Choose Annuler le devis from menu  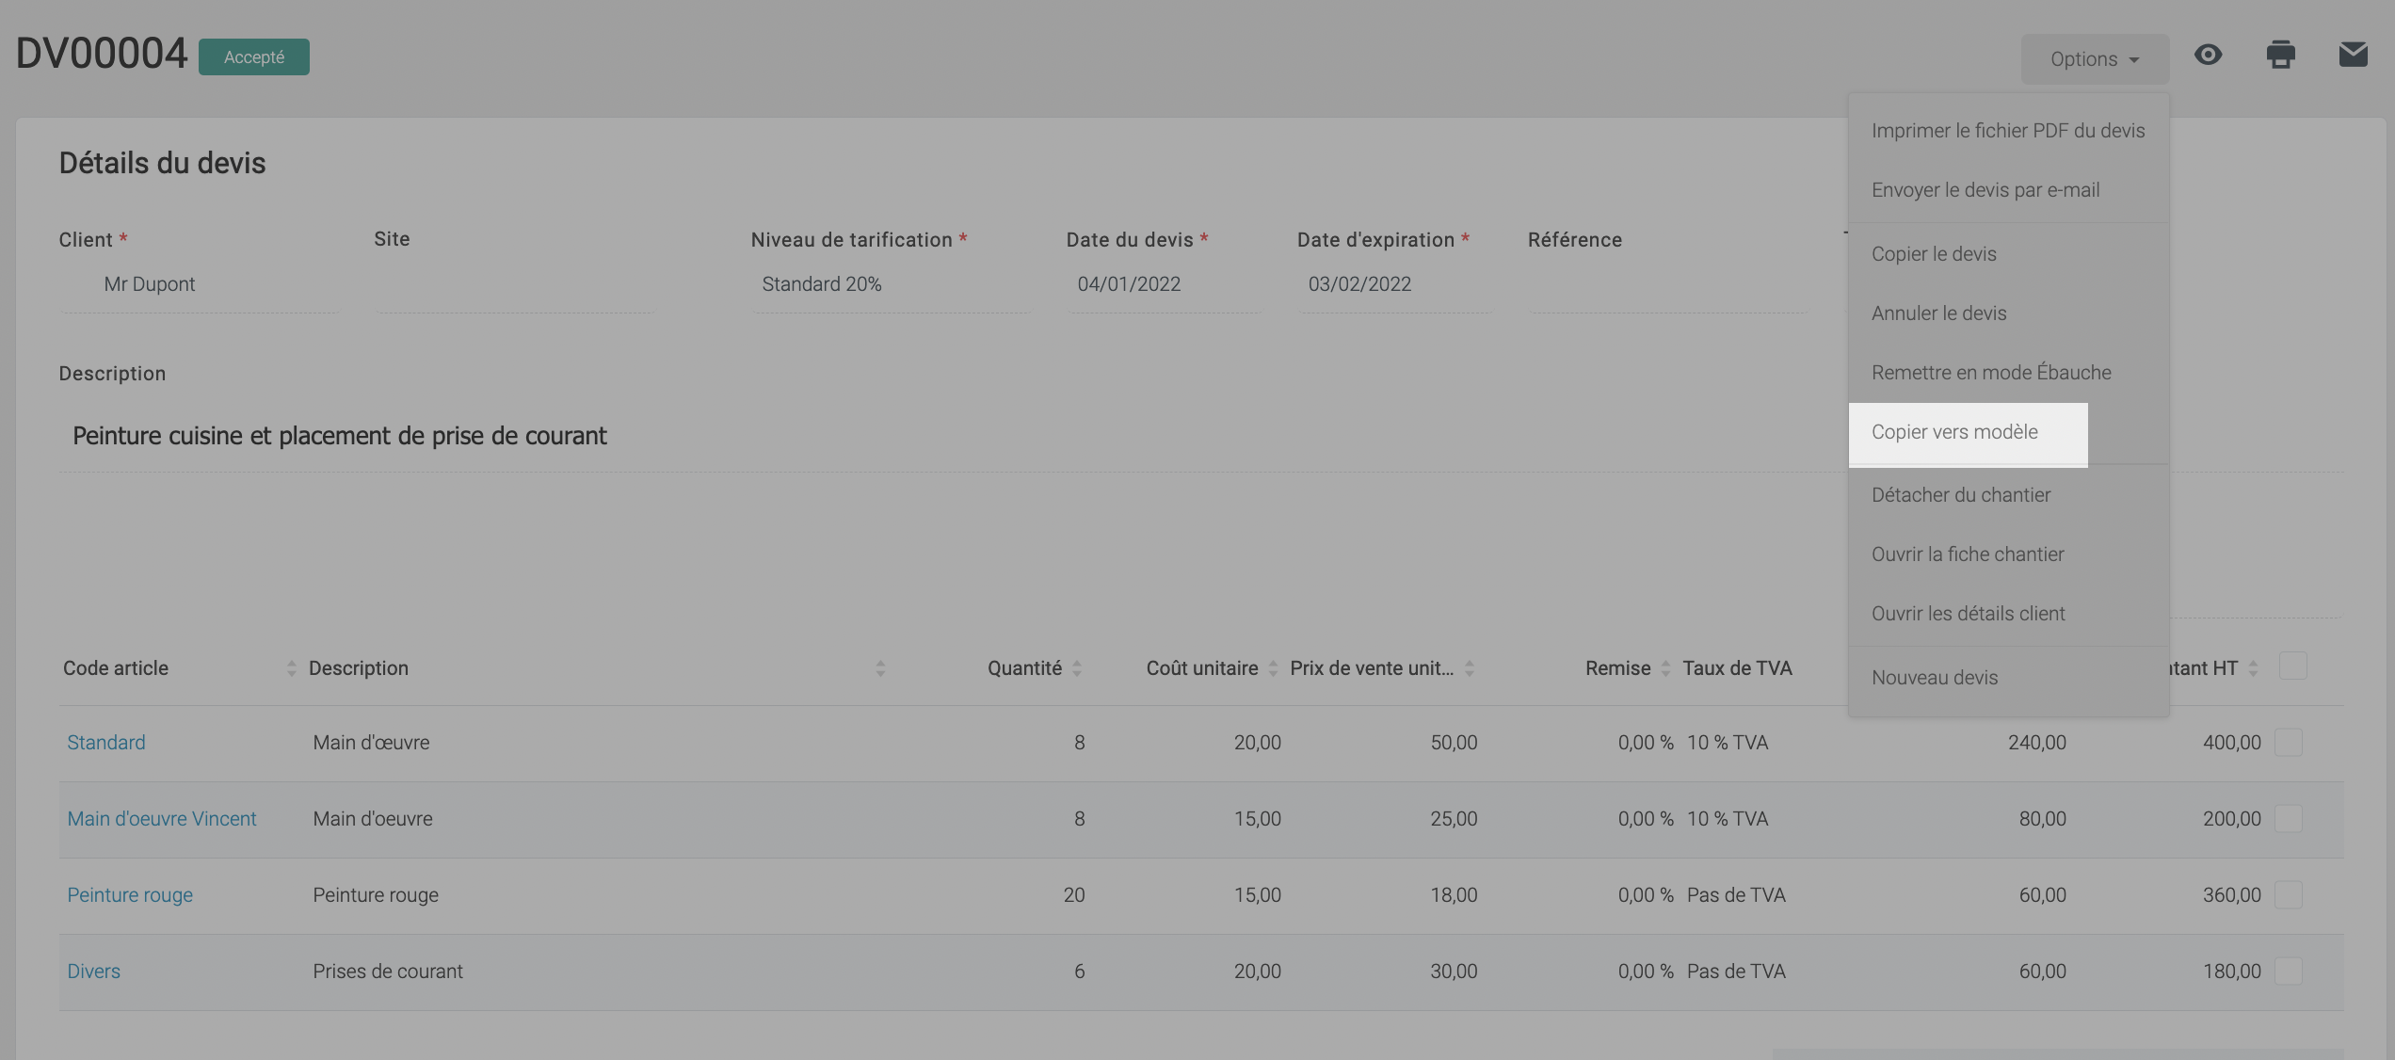[1939, 313]
